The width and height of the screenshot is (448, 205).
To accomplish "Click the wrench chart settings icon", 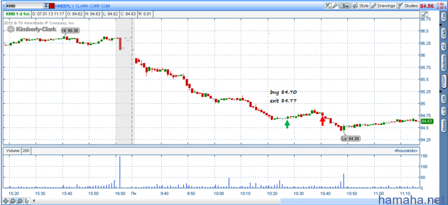I will coord(334,6).
